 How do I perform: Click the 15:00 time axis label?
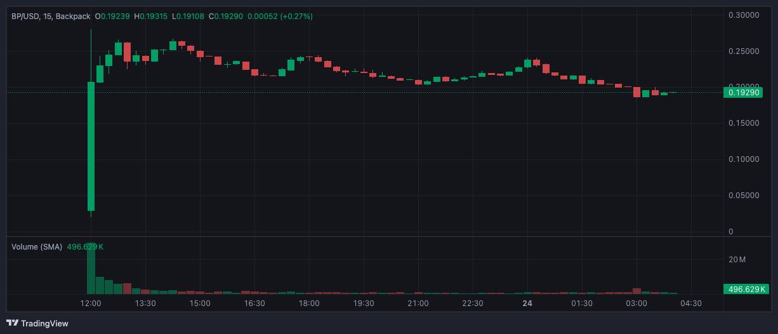click(200, 304)
